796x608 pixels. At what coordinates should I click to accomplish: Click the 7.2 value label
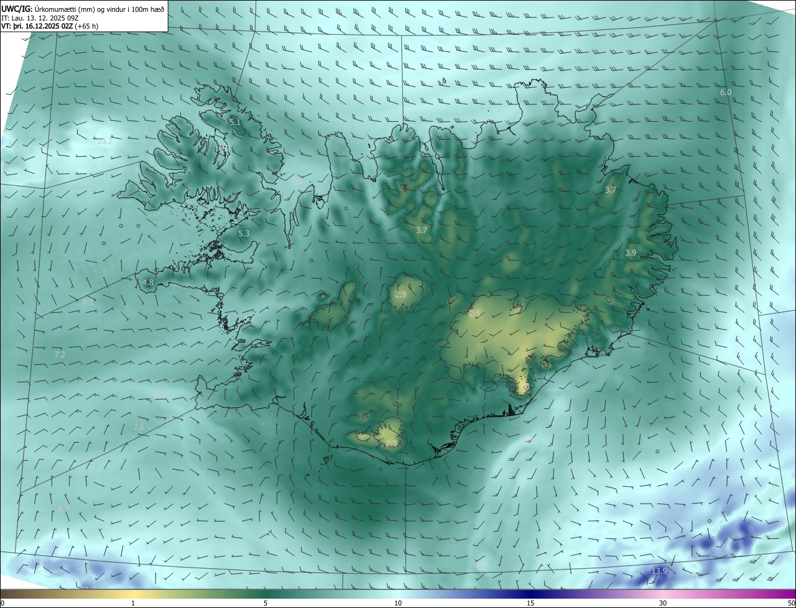(60, 354)
